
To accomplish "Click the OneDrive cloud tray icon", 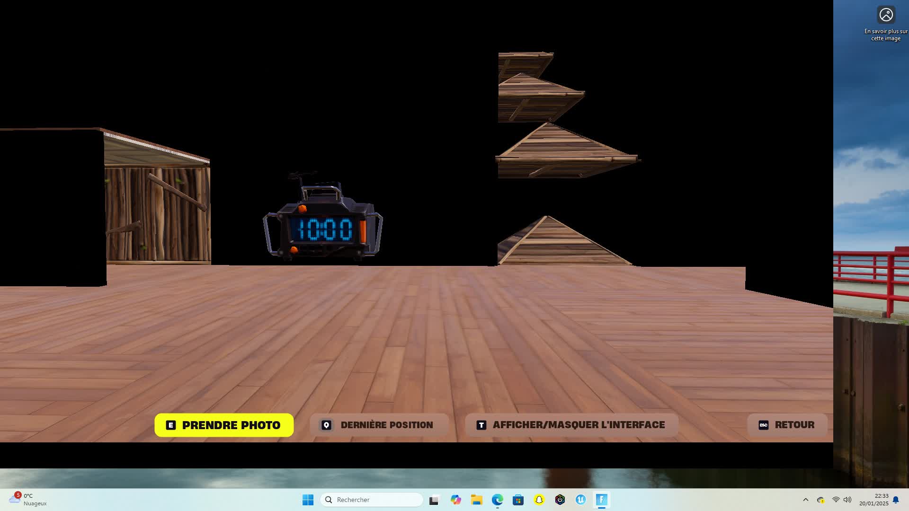I will [821, 500].
